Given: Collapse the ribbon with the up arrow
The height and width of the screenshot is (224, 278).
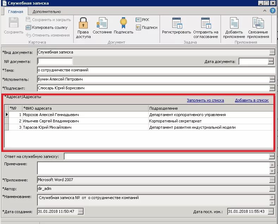Looking at the screenshot, I should pos(265,11).
